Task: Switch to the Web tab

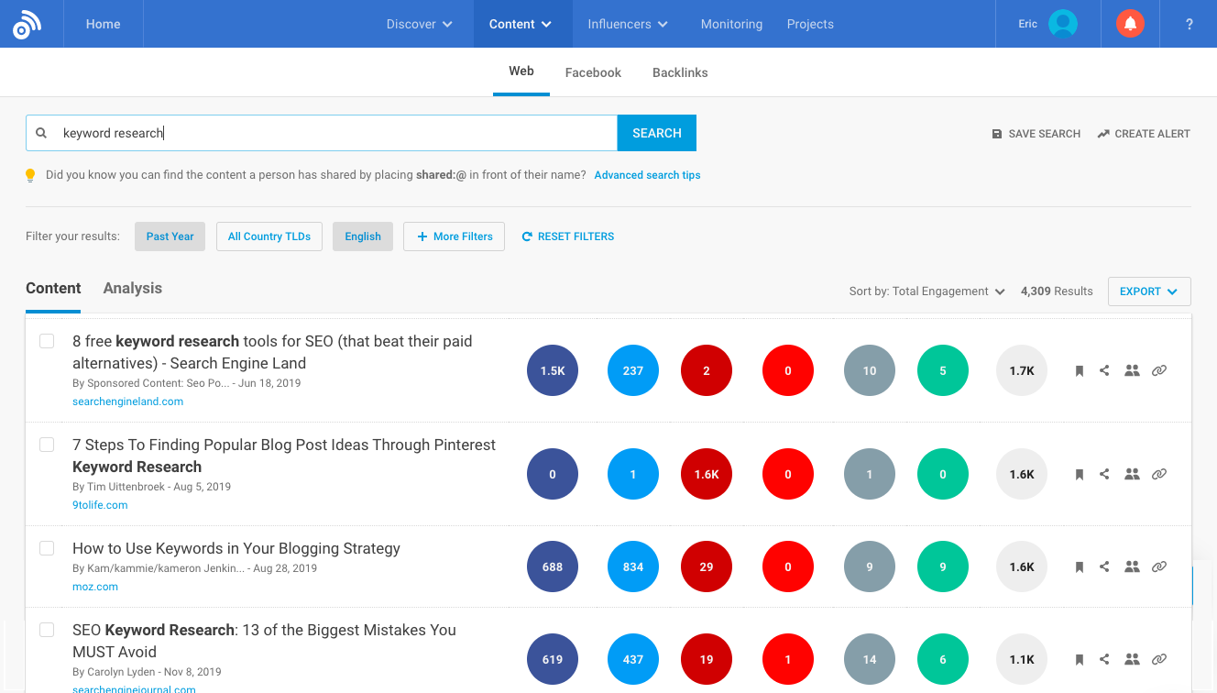Action: click(521, 71)
